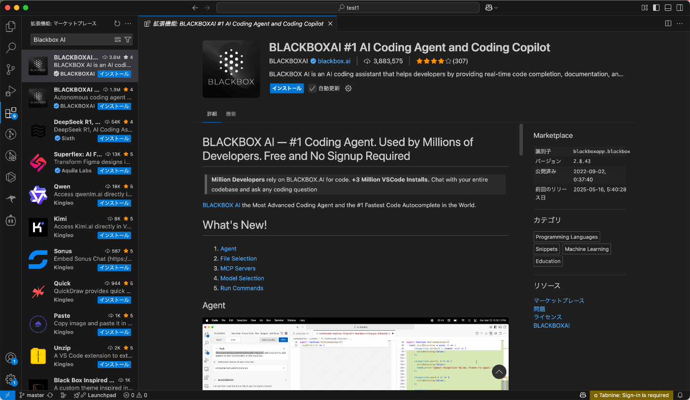Click the Kimi extension logo

pyautogui.click(x=38, y=227)
